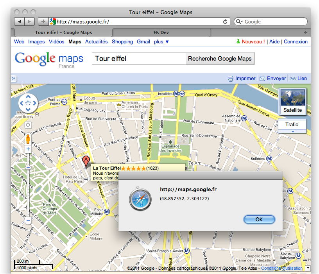Click the Google maps France logo

49,60
